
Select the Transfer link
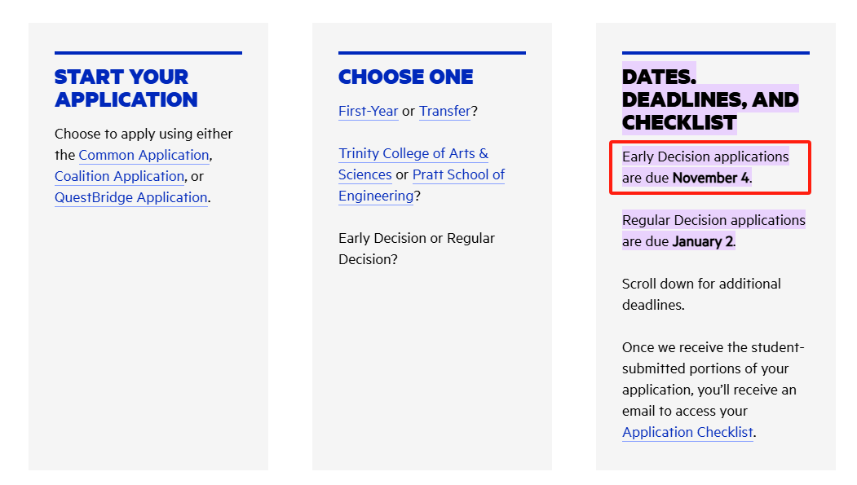[445, 112]
